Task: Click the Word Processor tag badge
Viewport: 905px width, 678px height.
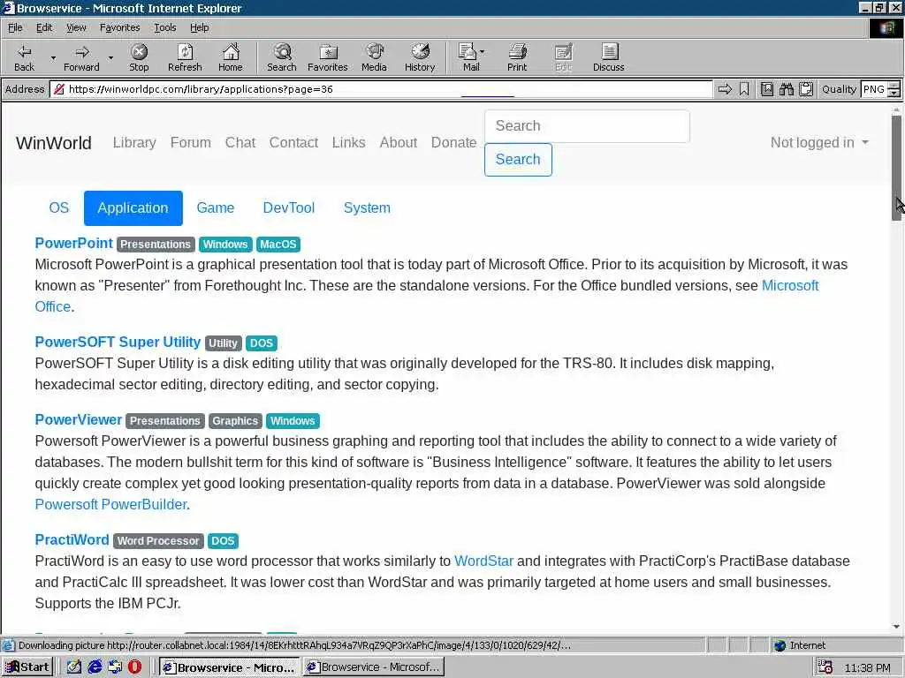Action: coord(158,541)
